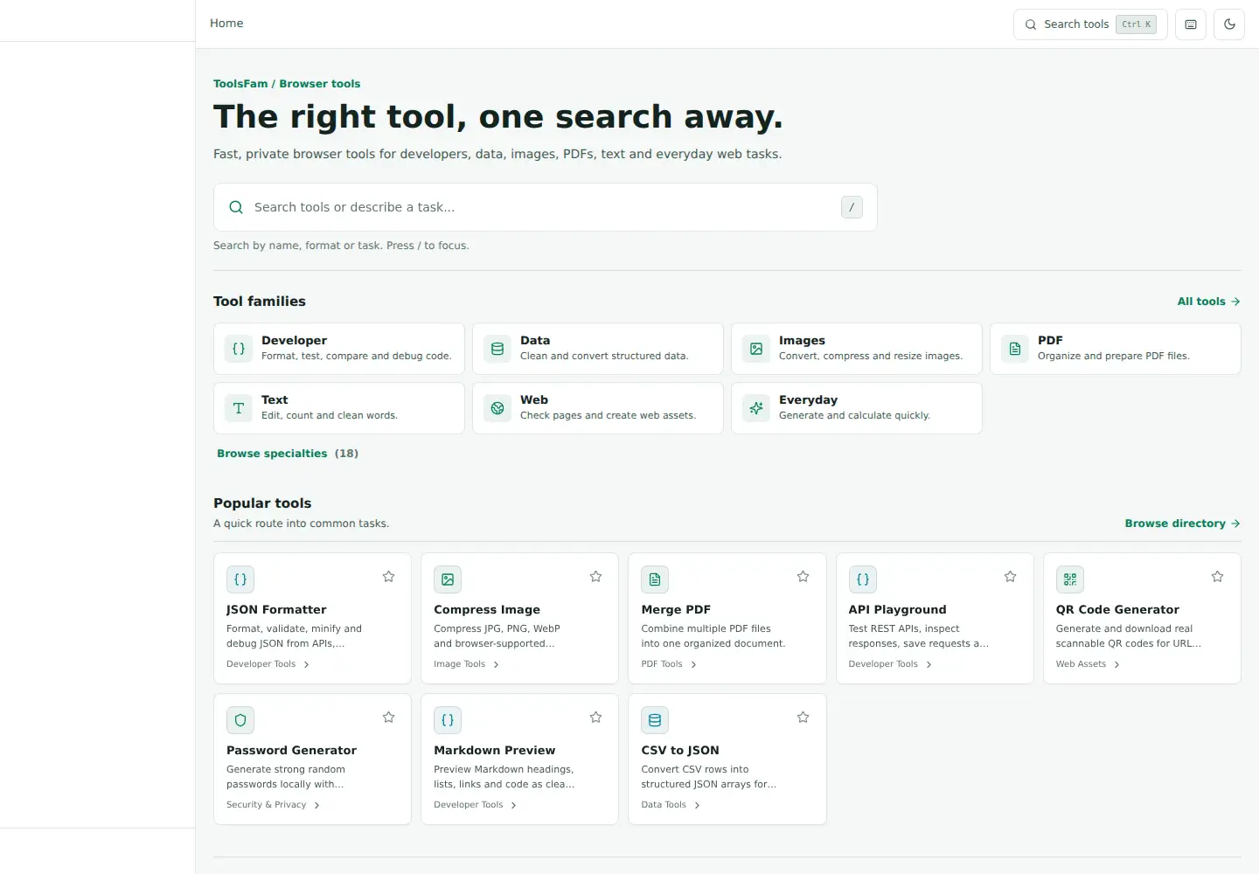Screen dimensions: 1259x874
Task: Open the Developer tool family card icon
Action: pos(239,349)
